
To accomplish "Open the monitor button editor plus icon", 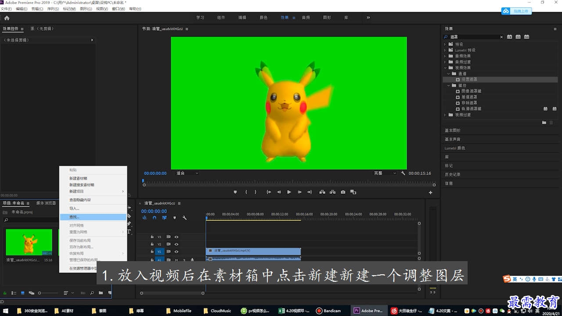I will (430, 193).
